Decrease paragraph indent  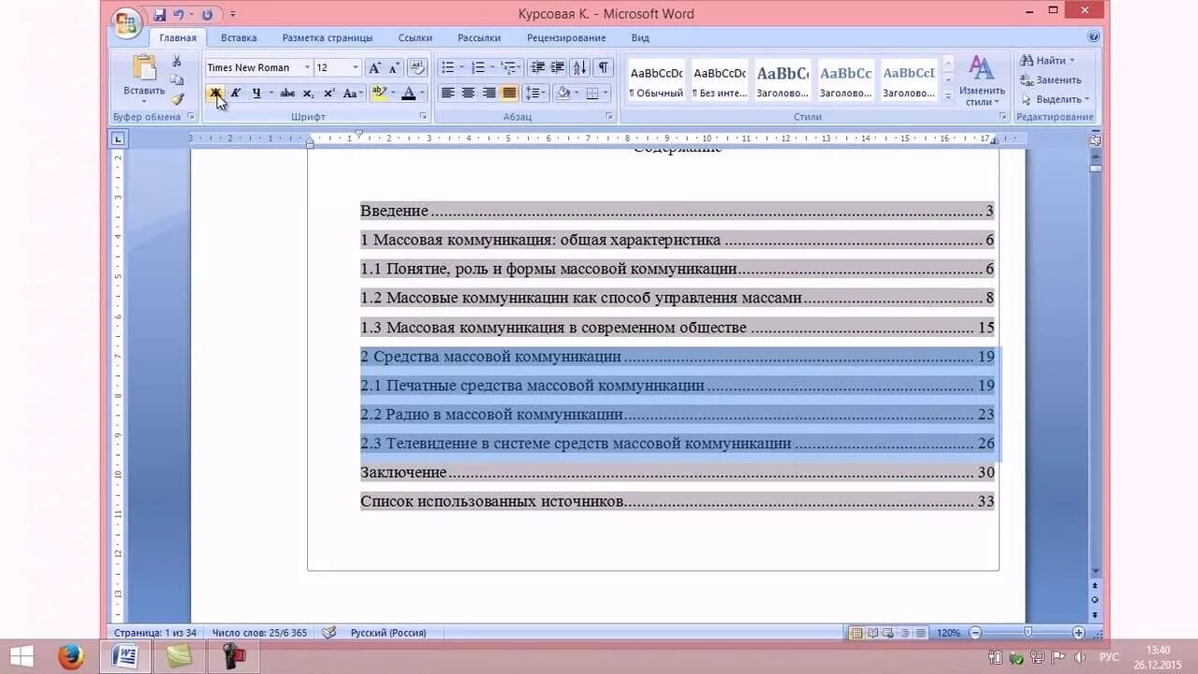click(x=537, y=67)
